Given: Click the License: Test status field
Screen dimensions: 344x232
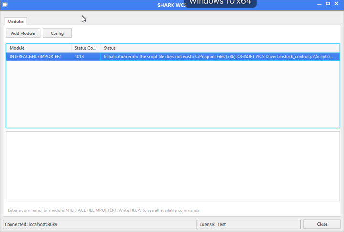Looking at the screenshot, I should pyautogui.click(x=249, y=224).
